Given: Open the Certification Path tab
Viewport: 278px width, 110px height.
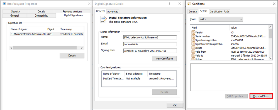Looking at the screenshot, I should coord(219,11).
